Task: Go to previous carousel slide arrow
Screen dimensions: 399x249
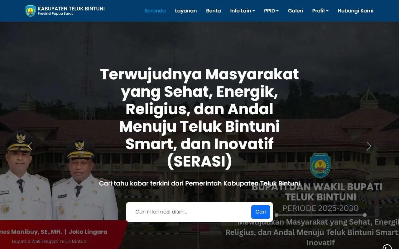Action: (30, 146)
